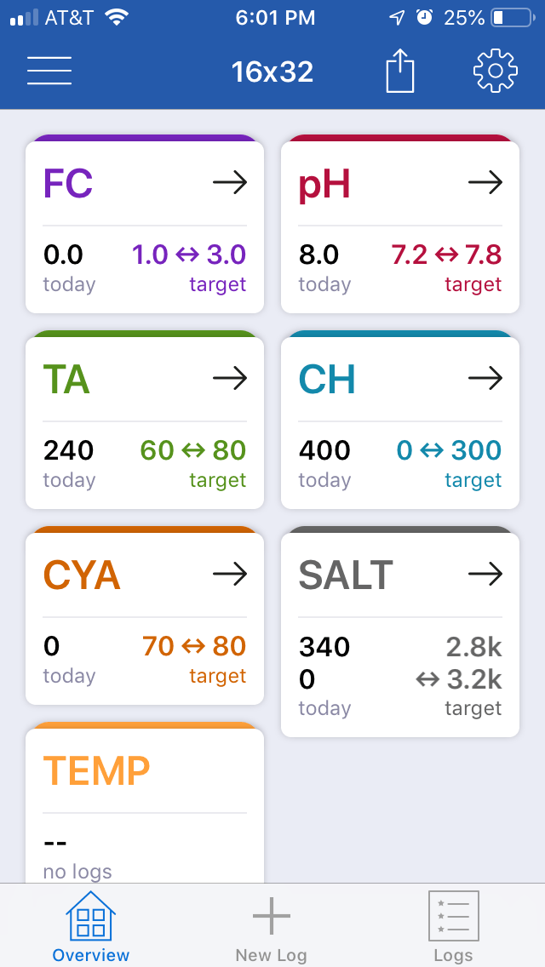The image size is (545, 967).
Task: Open TA card arrow
Action: pyautogui.click(x=230, y=378)
